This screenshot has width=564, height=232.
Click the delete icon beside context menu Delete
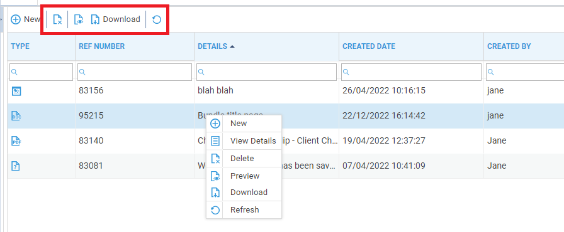(x=215, y=158)
